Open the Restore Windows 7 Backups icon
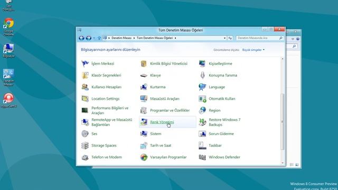338x190 pixels. (202, 122)
